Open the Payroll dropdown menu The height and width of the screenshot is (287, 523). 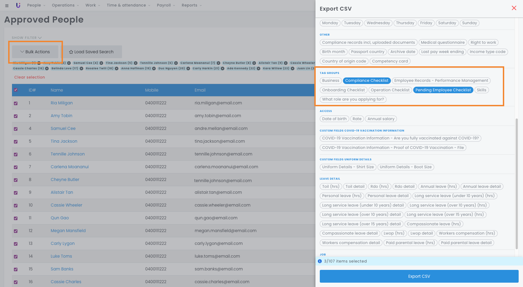click(166, 5)
